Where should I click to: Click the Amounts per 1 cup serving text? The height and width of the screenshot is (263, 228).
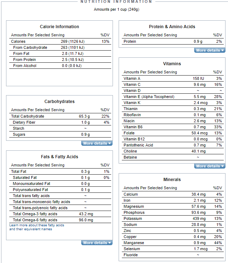click(116, 9)
